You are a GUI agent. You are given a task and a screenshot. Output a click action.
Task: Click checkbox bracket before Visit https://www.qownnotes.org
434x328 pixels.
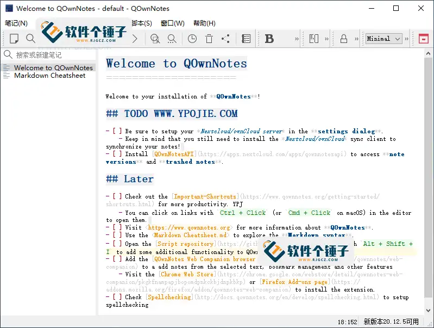(x=117, y=227)
